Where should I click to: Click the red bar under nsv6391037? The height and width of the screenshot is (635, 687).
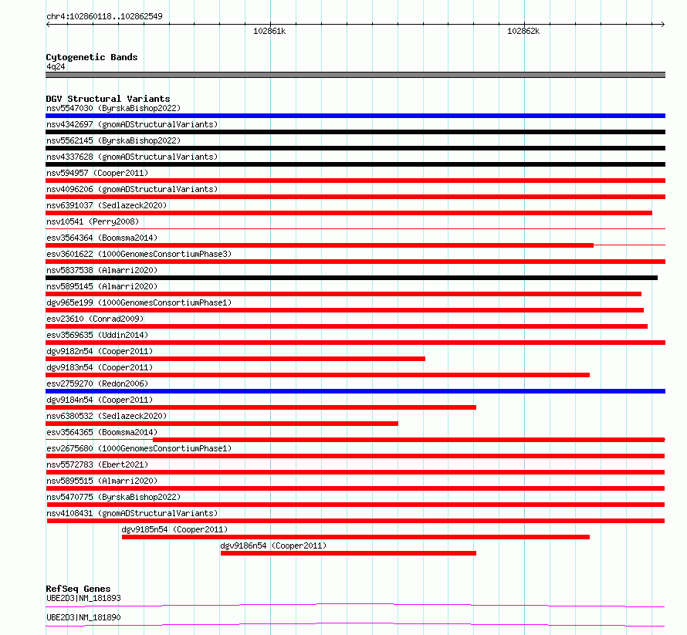click(x=349, y=213)
